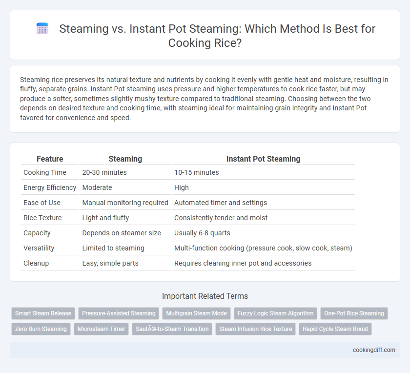This screenshot has width=410, height=373.
Task: Select the Ease of Use row label
Action: [42, 203]
